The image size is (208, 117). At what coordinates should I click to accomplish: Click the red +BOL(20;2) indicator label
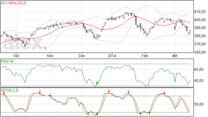17,3
